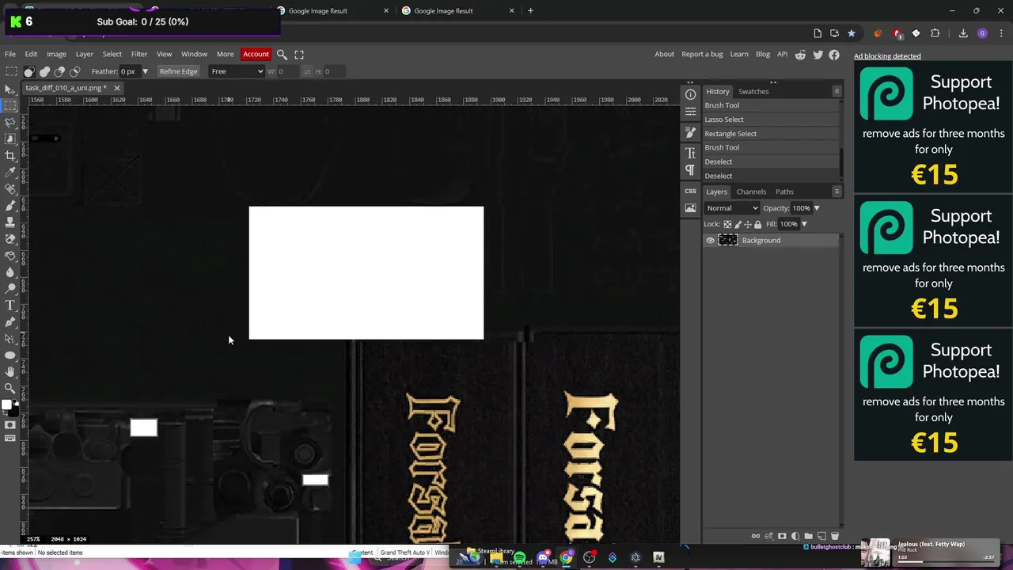Viewport: 1013px width, 570px height.
Task: Toggle lock transparent pixels
Action: [x=727, y=224]
